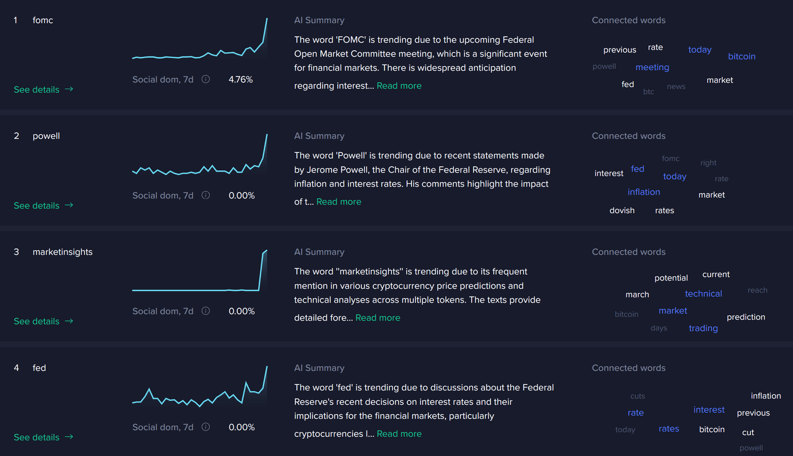Click info icon beside marketinsights Social dom

click(x=205, y=311)
